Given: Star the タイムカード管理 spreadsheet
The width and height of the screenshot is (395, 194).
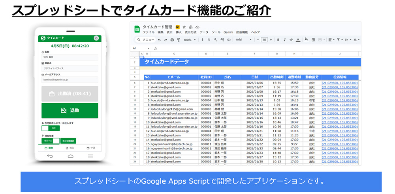Looking at the screenshot, I should 184,27.
